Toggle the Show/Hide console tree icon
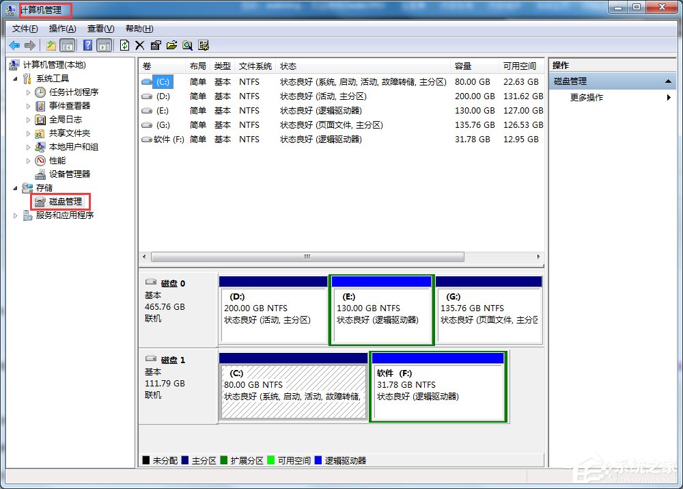Image resolution: width=683 pixels, height=489 pixels. click(x=68, y=44)
